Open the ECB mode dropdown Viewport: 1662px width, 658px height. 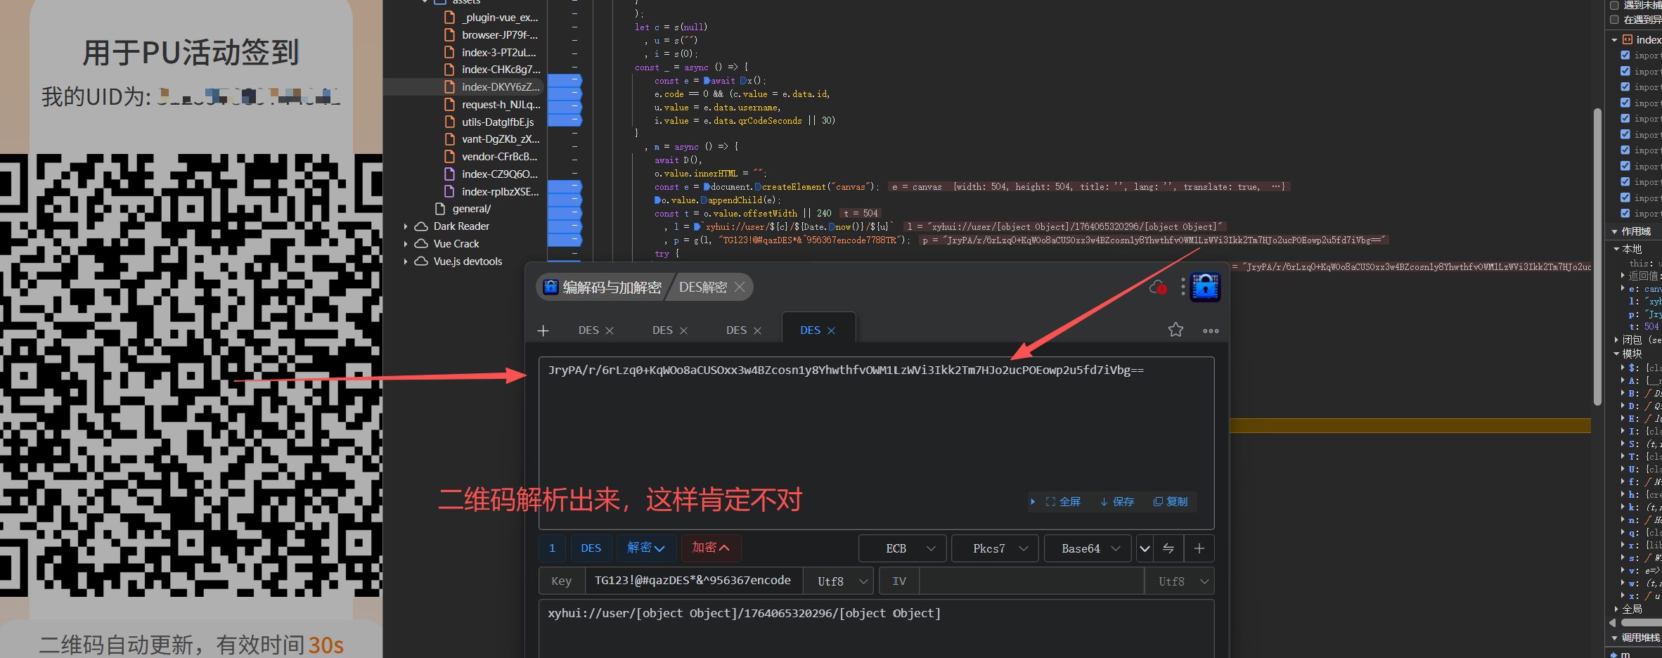pyautogui.click(x=903, y=548)
